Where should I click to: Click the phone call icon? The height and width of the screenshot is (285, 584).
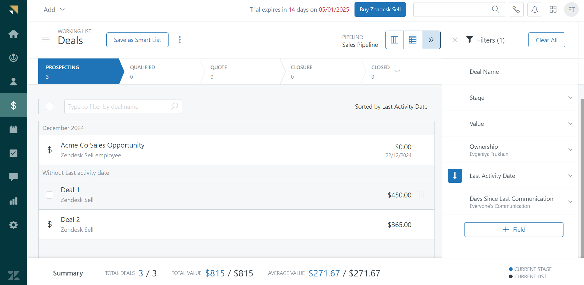pos(516,9)
